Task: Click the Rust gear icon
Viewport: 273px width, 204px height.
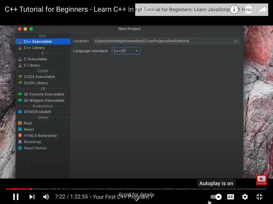Action: point(20,123)
